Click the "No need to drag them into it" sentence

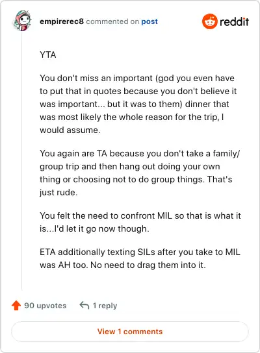click(x=148, y=265)
